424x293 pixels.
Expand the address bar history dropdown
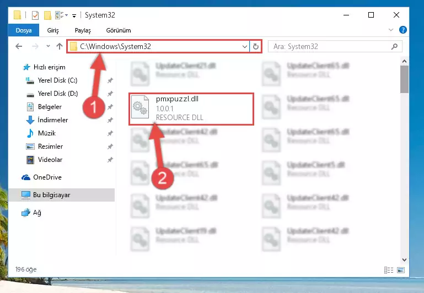244,47
